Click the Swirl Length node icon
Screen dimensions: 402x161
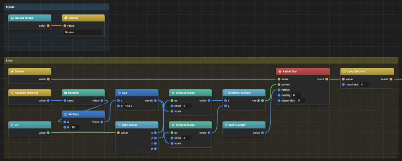[227, 125]
